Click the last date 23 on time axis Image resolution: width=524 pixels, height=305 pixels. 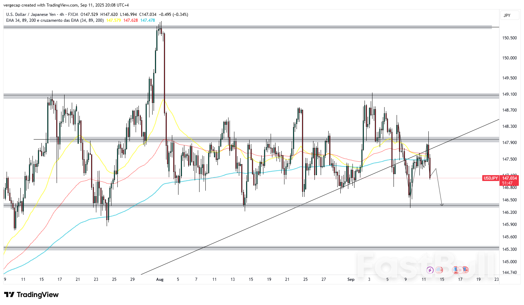tap(496, 279)
